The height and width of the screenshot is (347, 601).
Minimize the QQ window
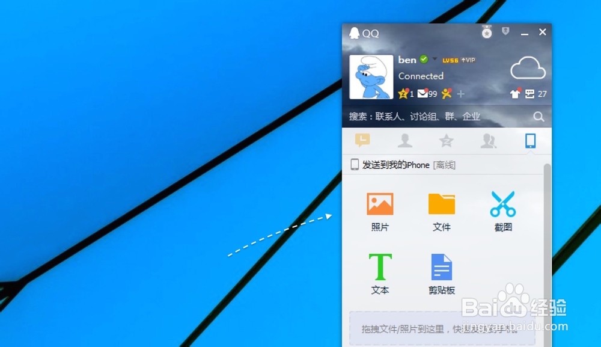pyautogui.click(x=525, y=33)
